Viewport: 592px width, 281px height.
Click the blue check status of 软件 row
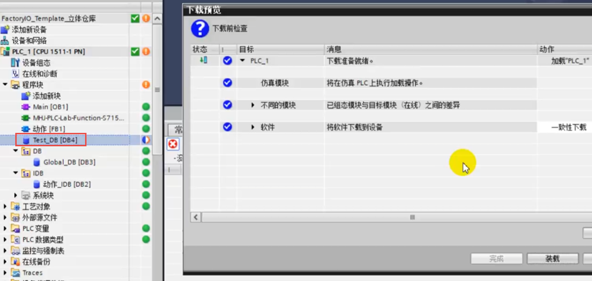click(227, 127)
